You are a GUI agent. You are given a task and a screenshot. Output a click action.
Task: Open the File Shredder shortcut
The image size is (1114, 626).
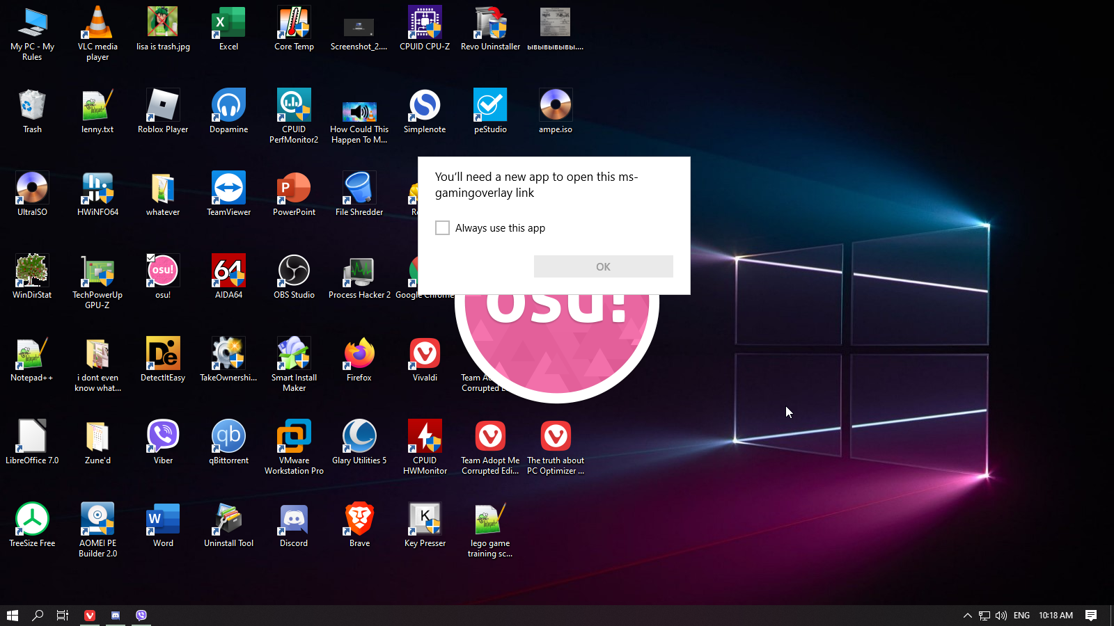pos(359,194)
